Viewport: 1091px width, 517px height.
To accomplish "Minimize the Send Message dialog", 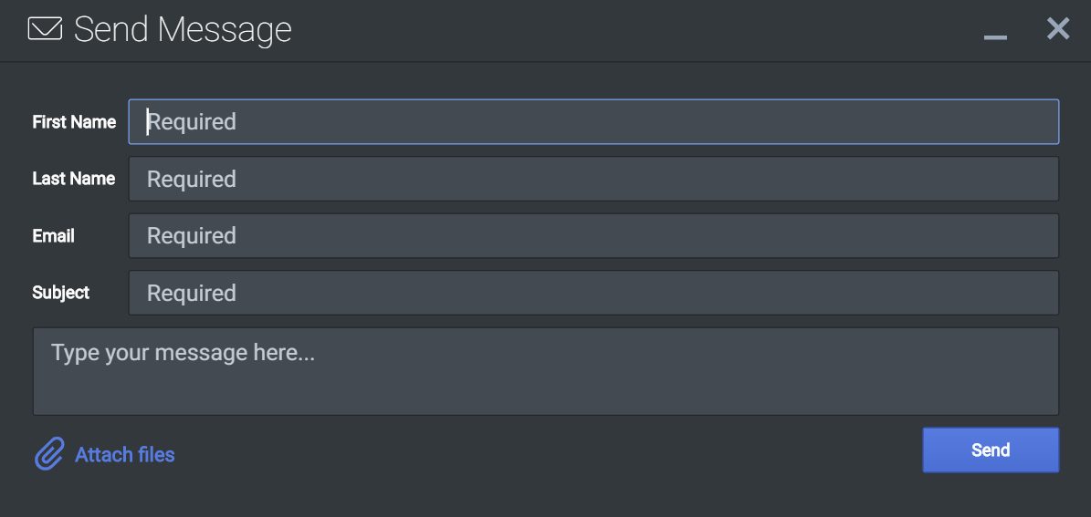I will (x=996, y=36).
